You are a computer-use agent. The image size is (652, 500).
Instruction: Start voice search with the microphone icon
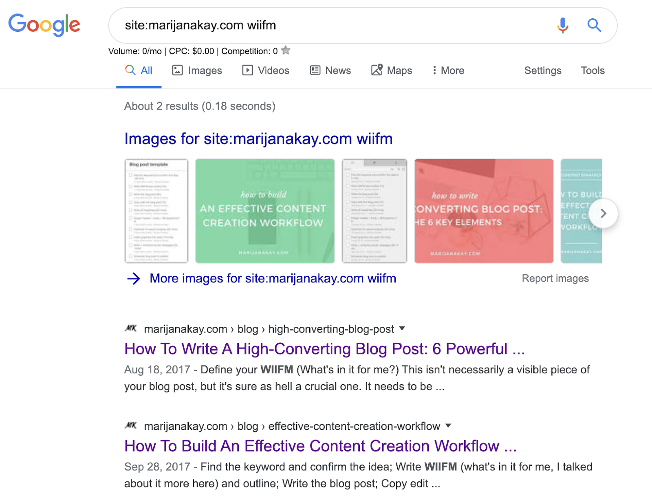pos(562,25)
